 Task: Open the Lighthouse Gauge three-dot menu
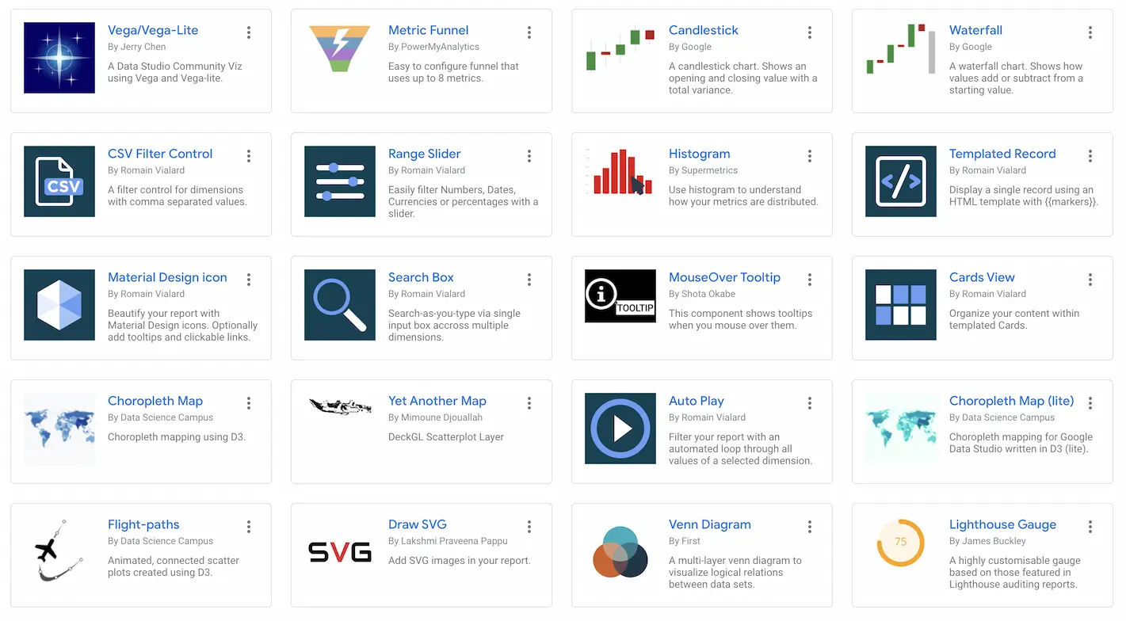tap(1090, 527)
